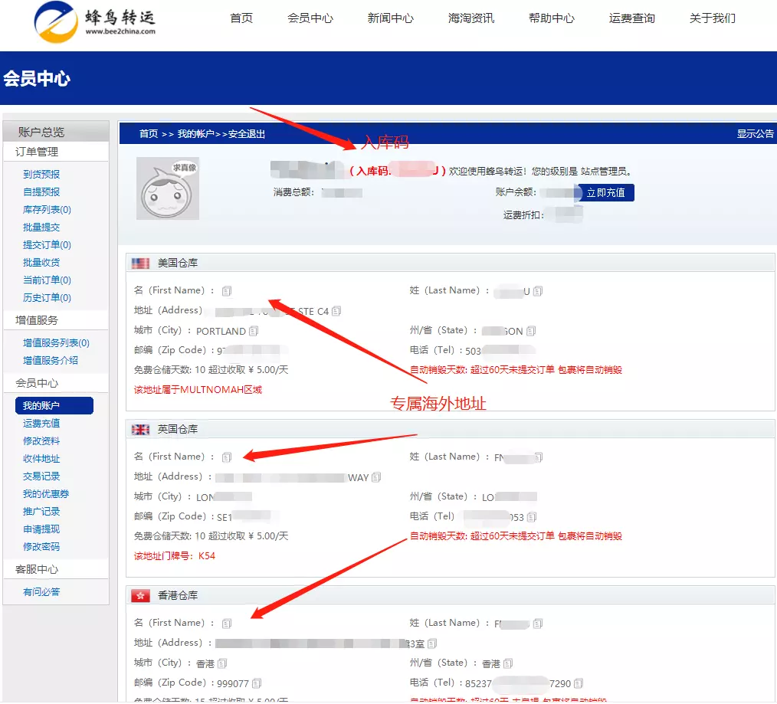Copy zip code 999077 icon
Screen dimensions: 777x704
pyautogui.click(x=256, y=683)
